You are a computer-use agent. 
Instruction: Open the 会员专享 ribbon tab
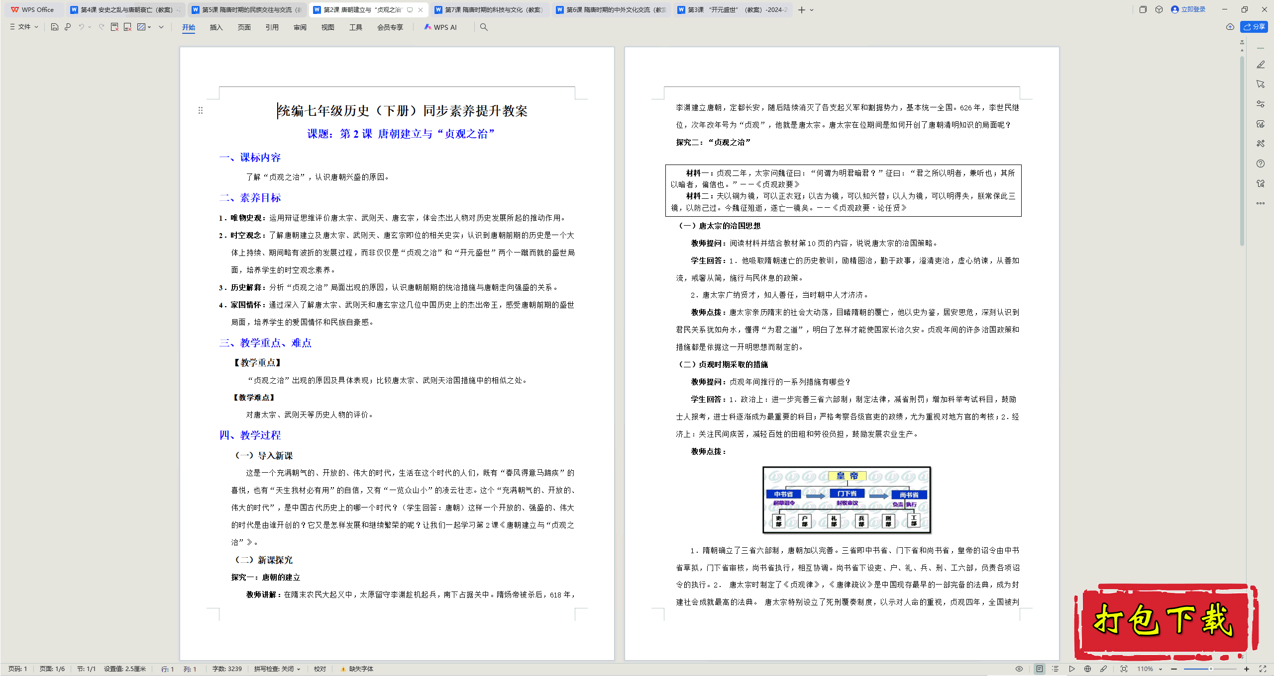click(390, 27)
